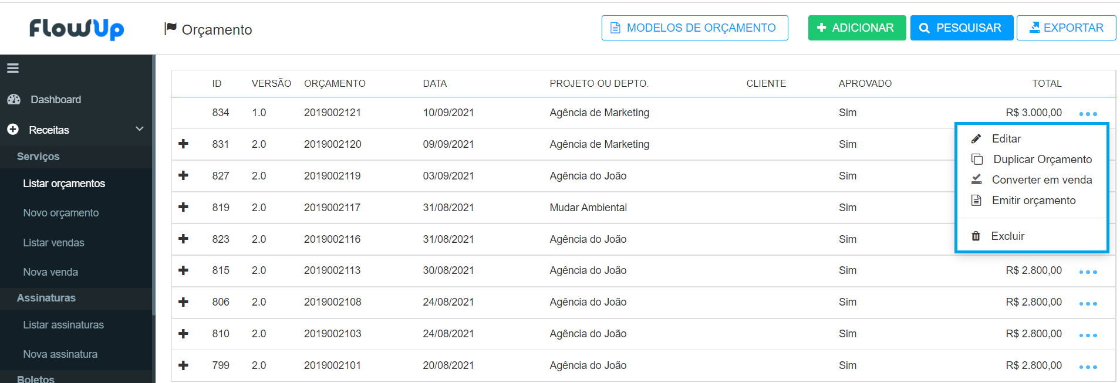This screenshot has height=383, width=1120.
Task: Click the CLIENTE column header
Action: coord(766,83)
